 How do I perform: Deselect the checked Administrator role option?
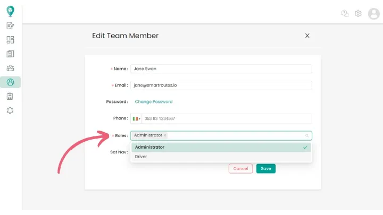(x=220, y=147)
